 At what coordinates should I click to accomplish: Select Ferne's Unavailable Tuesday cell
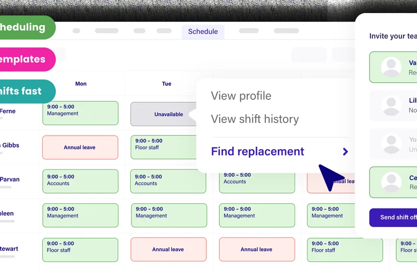(x=168, y=114)
